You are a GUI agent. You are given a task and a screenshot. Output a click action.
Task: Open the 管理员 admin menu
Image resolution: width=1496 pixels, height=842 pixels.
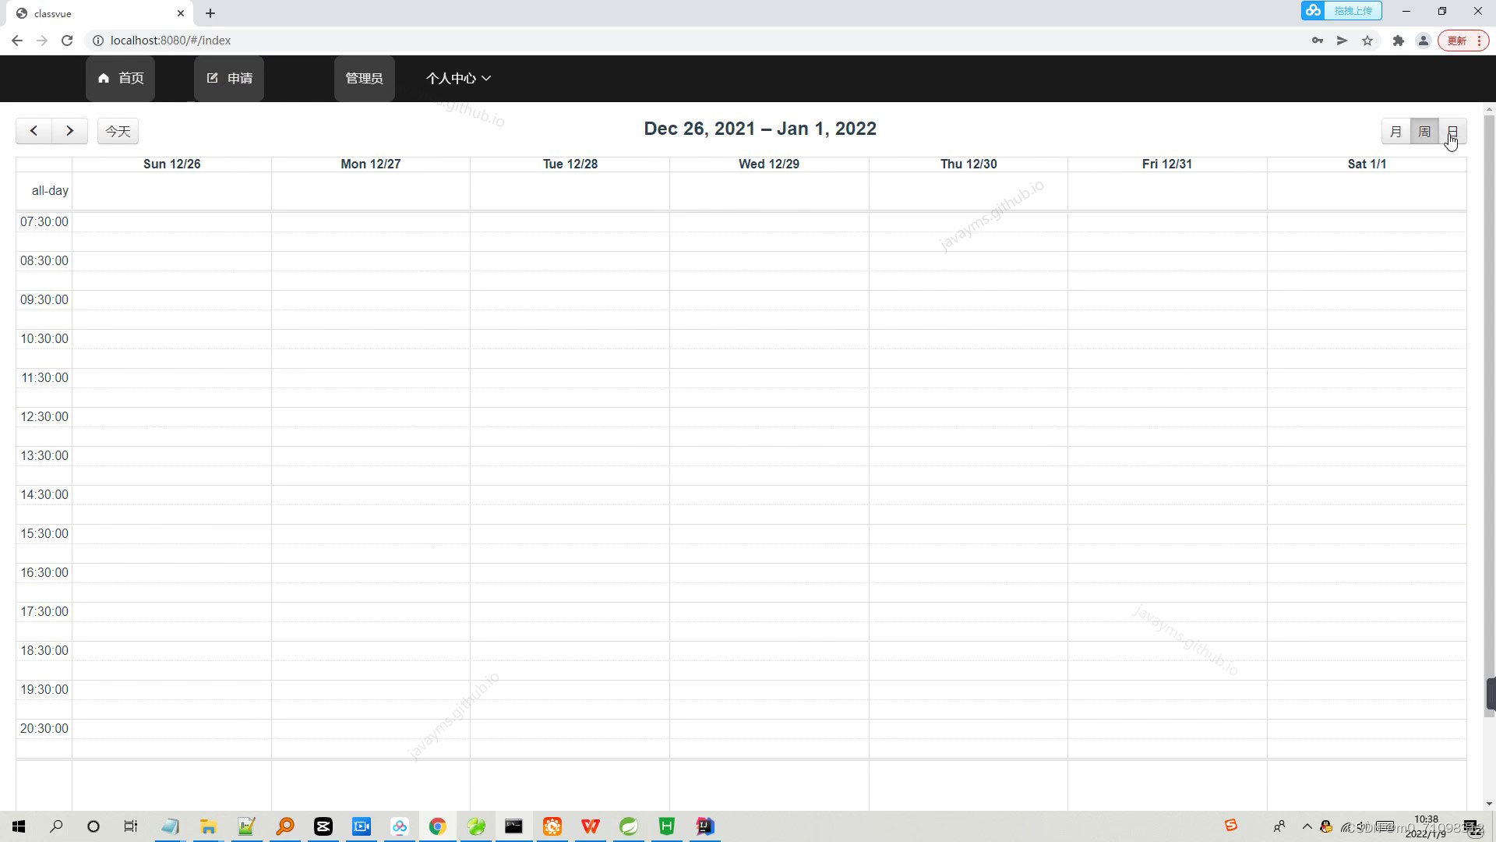pos(364,78)
